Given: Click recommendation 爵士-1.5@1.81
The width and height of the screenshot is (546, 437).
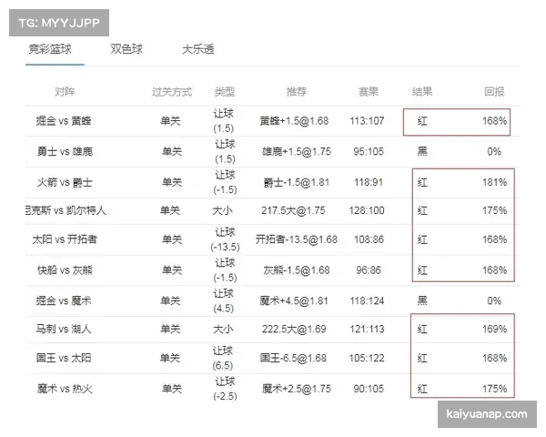Looking at the screenshot, I should coord(297,182).
